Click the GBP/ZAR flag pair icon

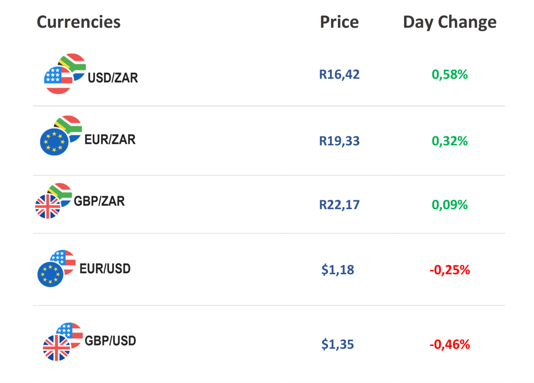coord(53,201)
